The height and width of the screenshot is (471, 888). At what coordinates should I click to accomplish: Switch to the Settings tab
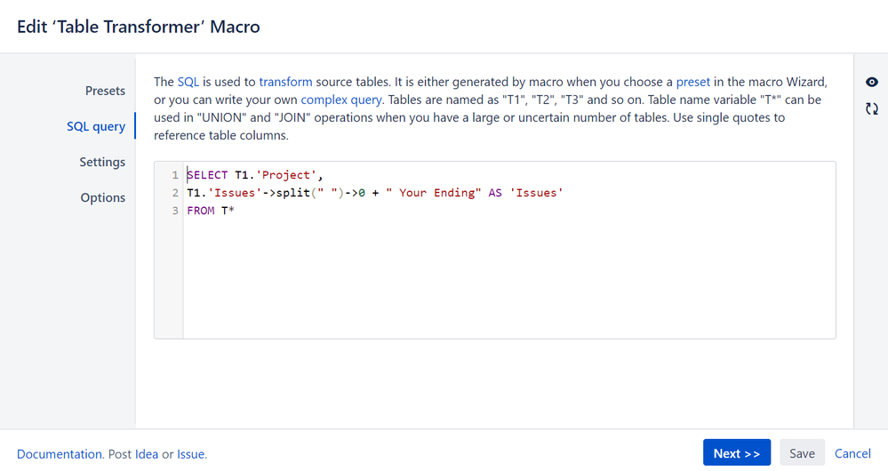click(102, 162)
